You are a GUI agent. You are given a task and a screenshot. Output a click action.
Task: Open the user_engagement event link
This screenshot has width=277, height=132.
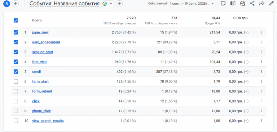tap(46, 42)
